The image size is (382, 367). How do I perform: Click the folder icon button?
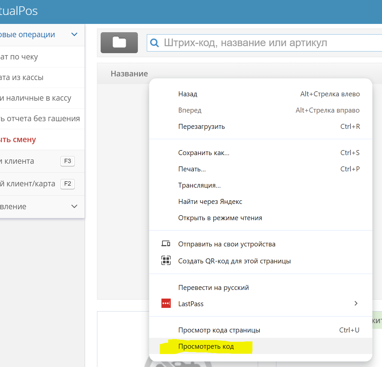[119, 43]
